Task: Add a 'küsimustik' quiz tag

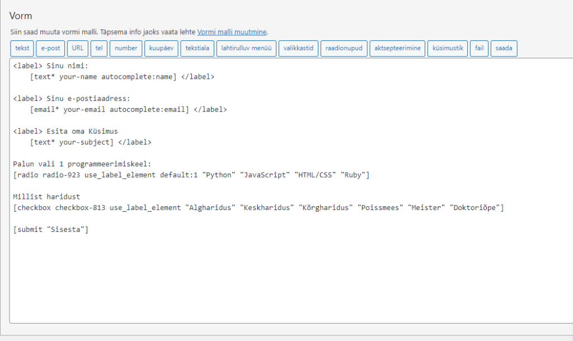Action: coord(448,48)
